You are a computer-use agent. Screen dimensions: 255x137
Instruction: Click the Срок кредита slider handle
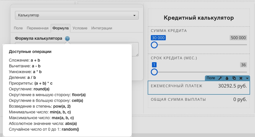point(154,72)
